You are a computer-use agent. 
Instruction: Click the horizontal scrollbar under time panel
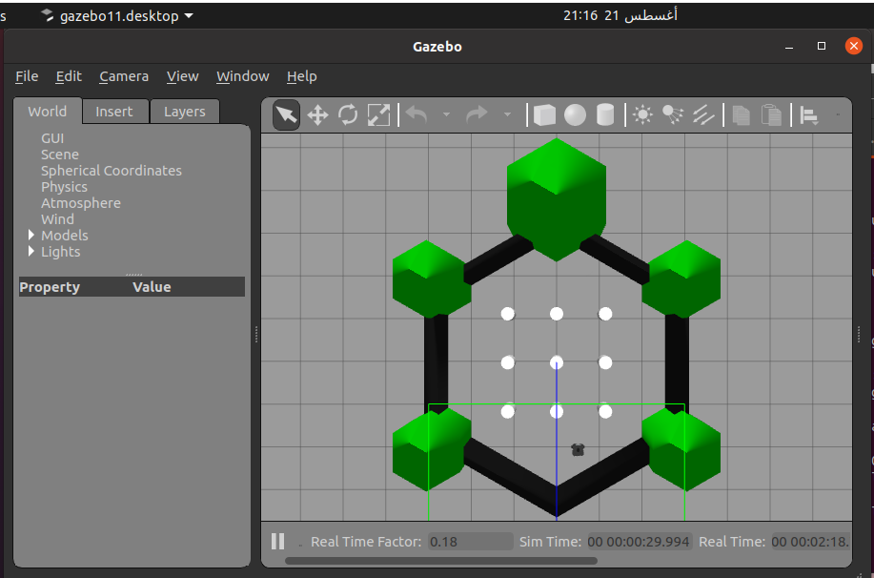(441, 561)
